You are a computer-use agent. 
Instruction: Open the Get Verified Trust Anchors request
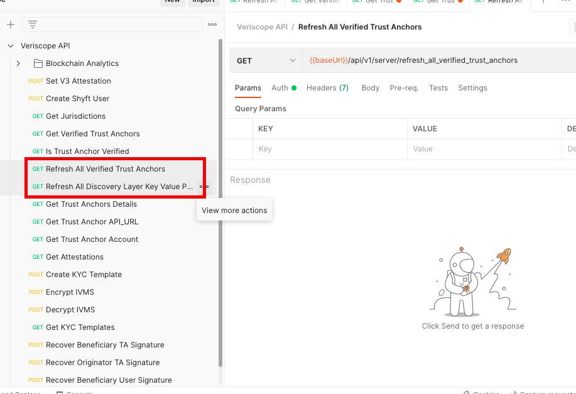pyautogui.click(x=92, y=134)
